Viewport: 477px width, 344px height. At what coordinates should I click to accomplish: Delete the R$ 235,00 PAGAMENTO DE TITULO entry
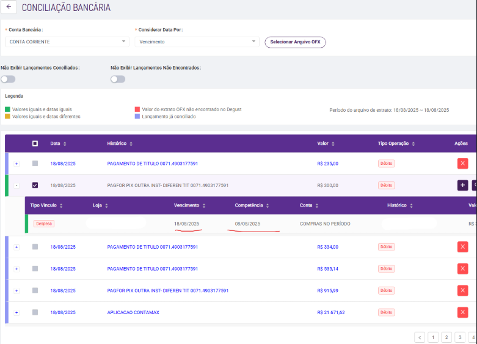tap(462, 163)
